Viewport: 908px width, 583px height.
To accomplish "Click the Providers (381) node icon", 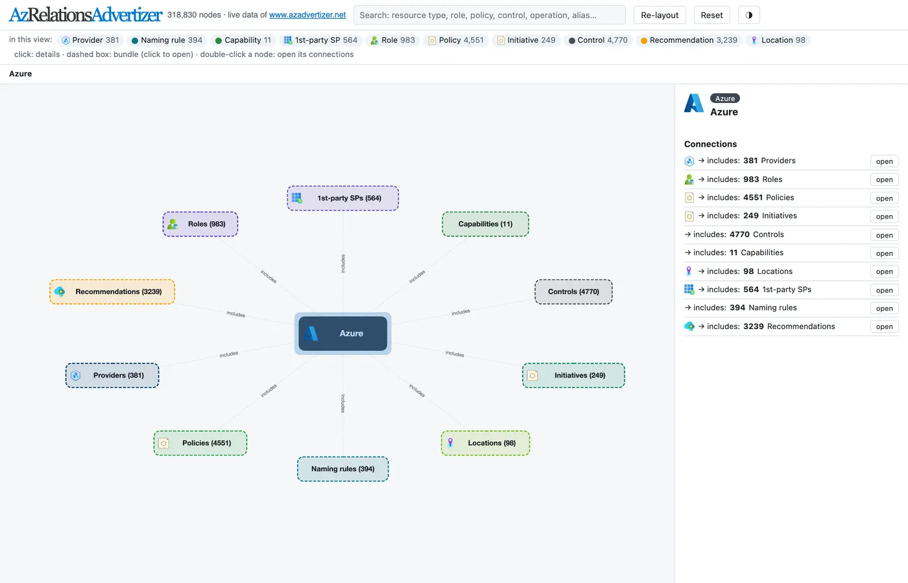I will (x=75, y=376).
